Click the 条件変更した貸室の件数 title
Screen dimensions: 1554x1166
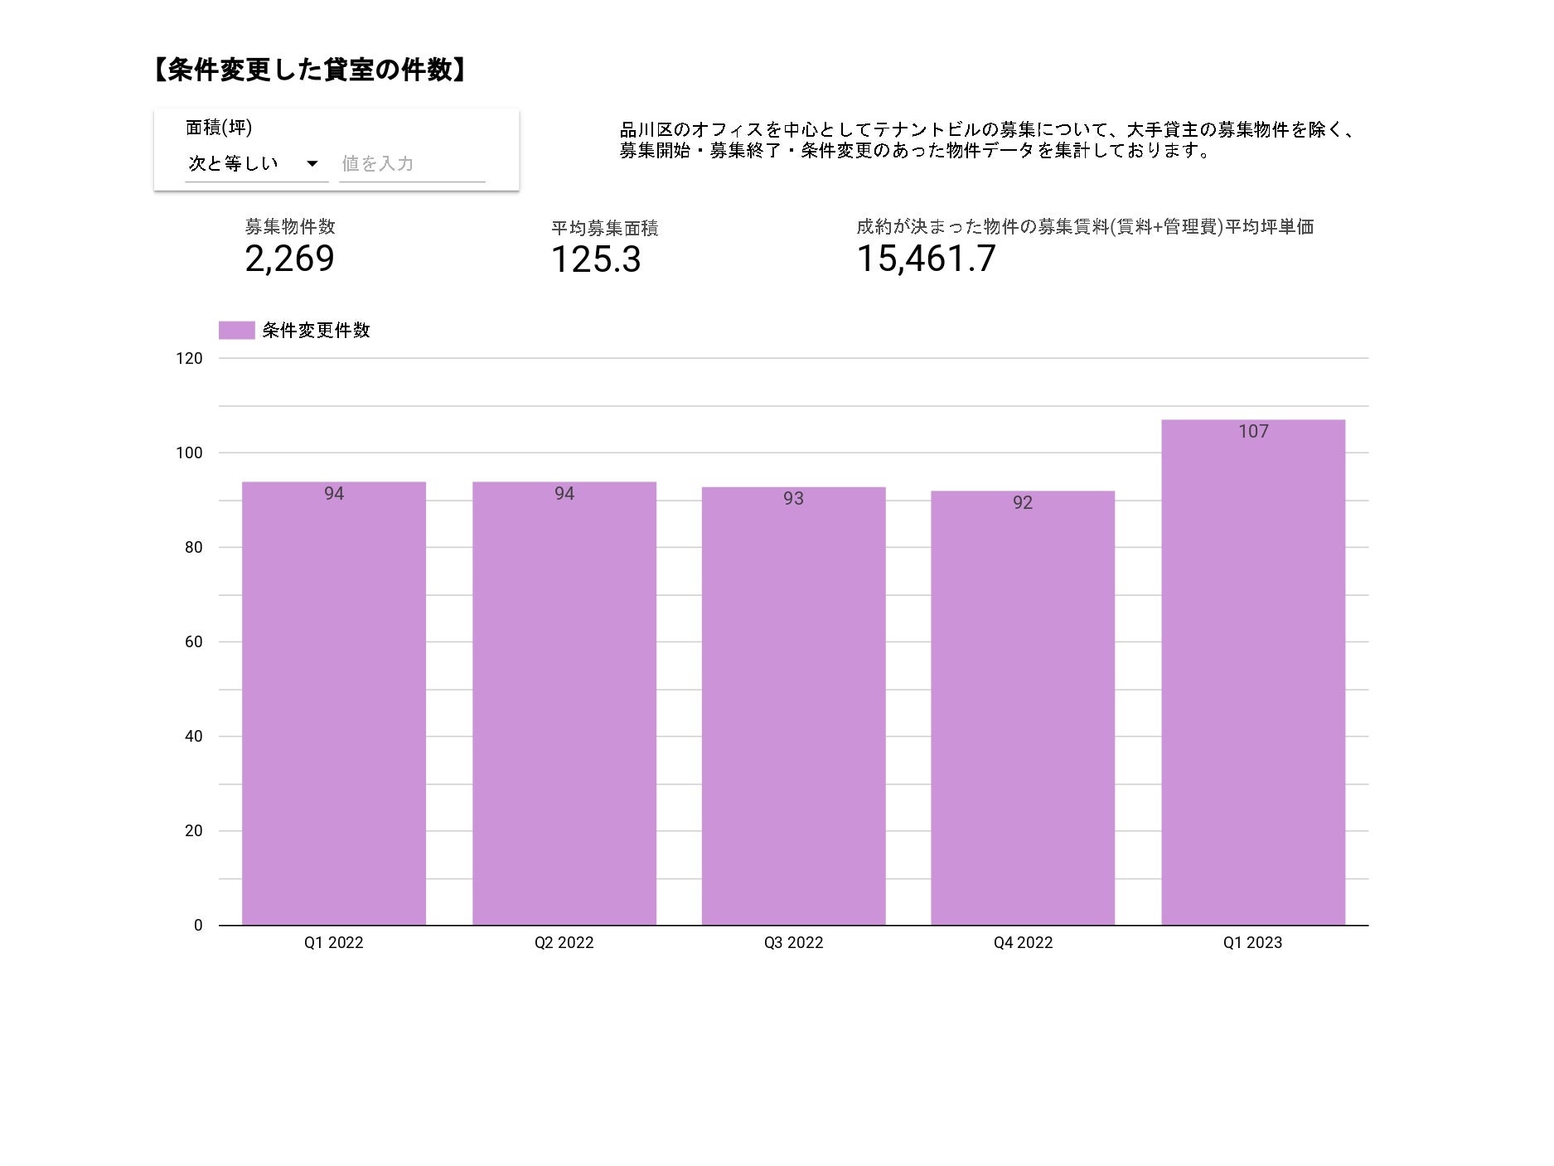tap(310, 70)
